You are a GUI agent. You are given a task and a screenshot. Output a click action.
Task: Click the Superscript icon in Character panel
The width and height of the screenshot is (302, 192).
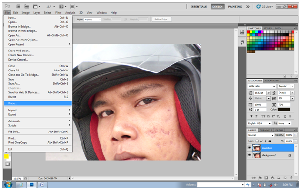[273, 116]
